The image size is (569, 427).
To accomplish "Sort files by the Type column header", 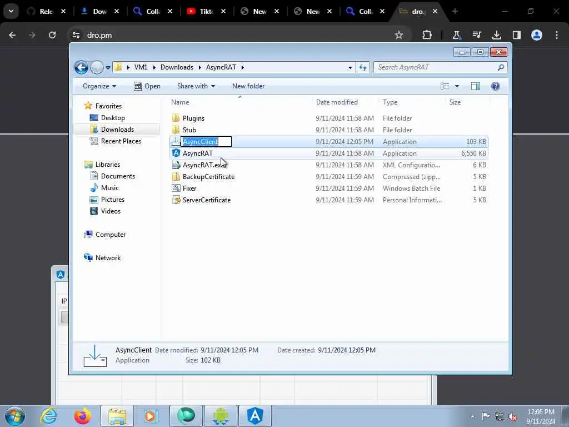I will point(412,102).
